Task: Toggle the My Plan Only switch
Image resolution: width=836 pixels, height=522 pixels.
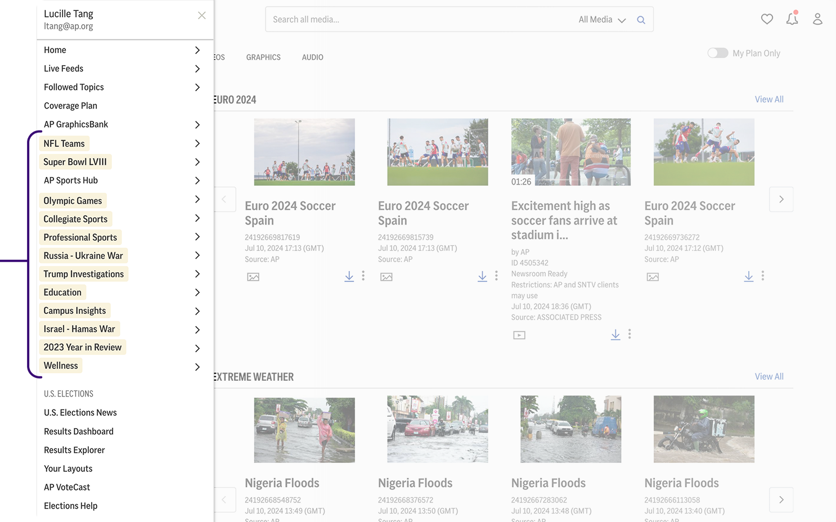Action: [x=718, y=53]
